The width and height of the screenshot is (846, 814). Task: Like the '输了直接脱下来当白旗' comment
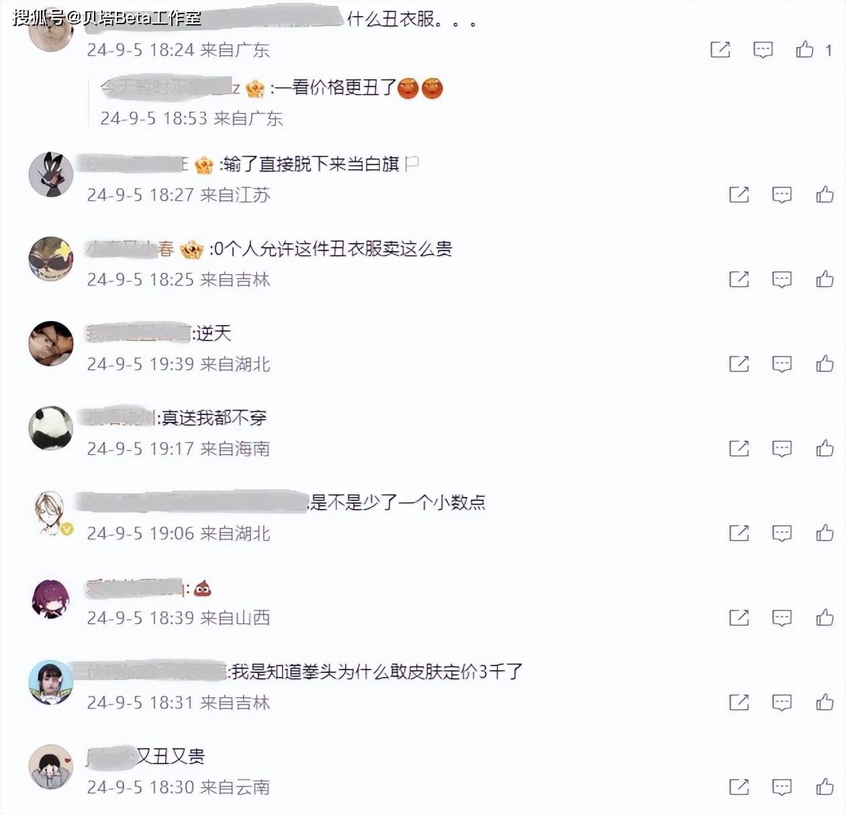point(825,195)
